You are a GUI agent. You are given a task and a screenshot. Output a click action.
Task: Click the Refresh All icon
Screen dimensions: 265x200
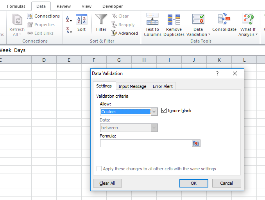click(17, 20)
